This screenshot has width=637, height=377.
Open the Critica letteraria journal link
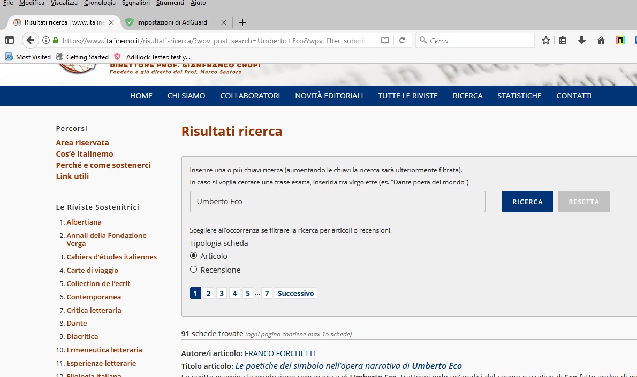(94, 310)
